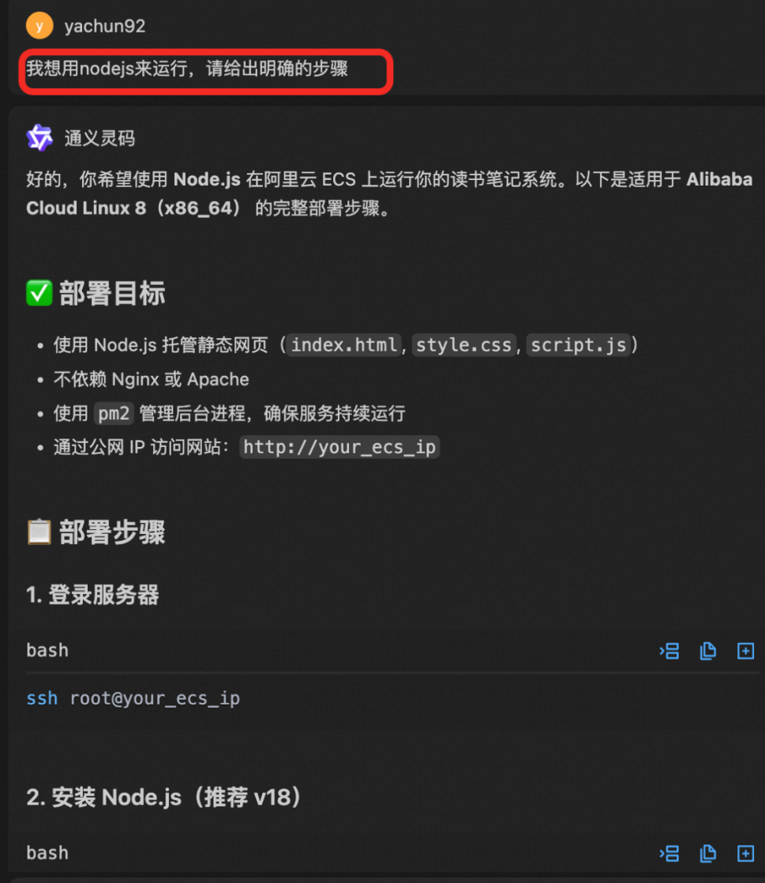Click the yachun92 username
The width and height of the screenshot is (765, 883).
(x=105, y=26)
